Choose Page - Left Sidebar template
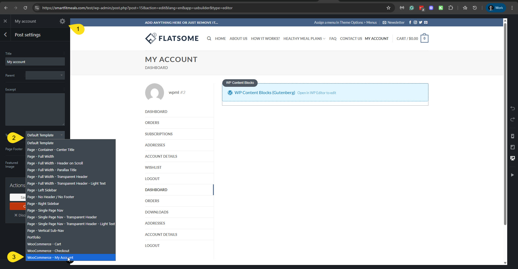The width and height of the screenshot is (518, 269). 71,190
